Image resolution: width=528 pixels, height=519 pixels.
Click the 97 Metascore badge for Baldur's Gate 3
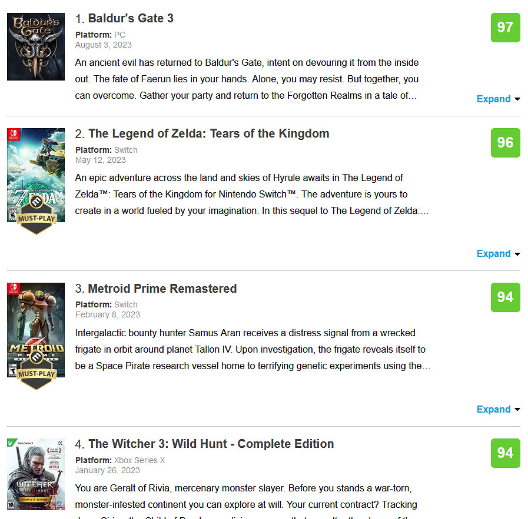pyautogui.click(x=506, y=28)
